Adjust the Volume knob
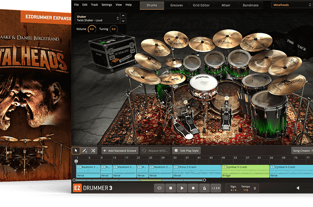The width and height of the screenshot is (313, 207). [92, 29]
